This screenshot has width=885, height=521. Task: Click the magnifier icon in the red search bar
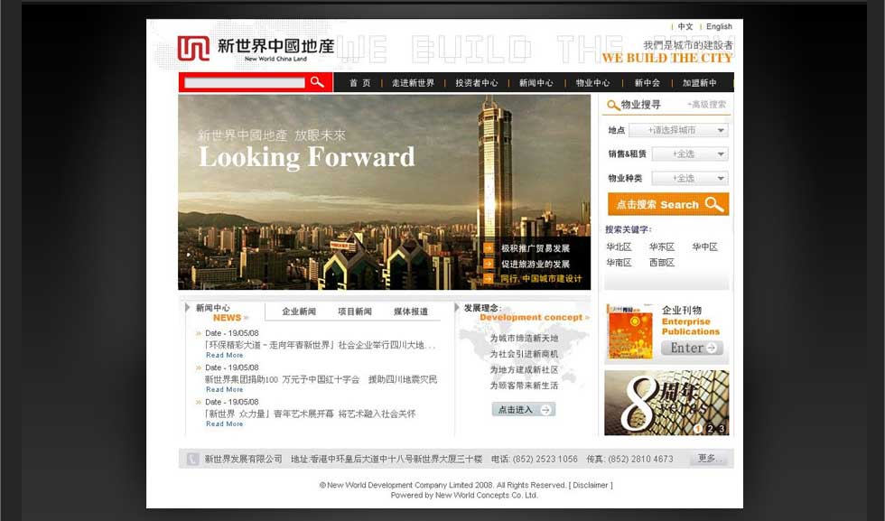pyautogui.click(x=317, y=82)
